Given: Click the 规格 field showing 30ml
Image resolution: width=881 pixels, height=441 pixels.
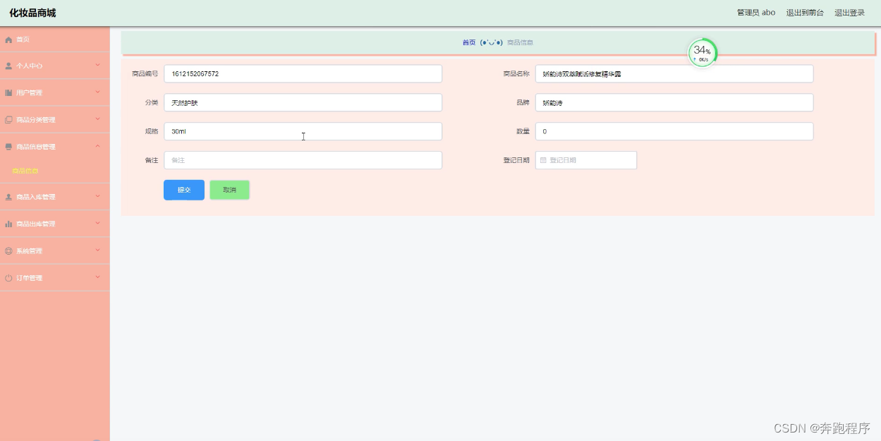Looking at the screenshot, I should (x=303, y=131).
